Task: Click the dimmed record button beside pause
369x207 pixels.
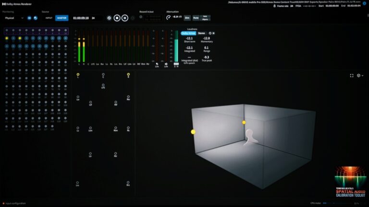Action: coord(133,18)
